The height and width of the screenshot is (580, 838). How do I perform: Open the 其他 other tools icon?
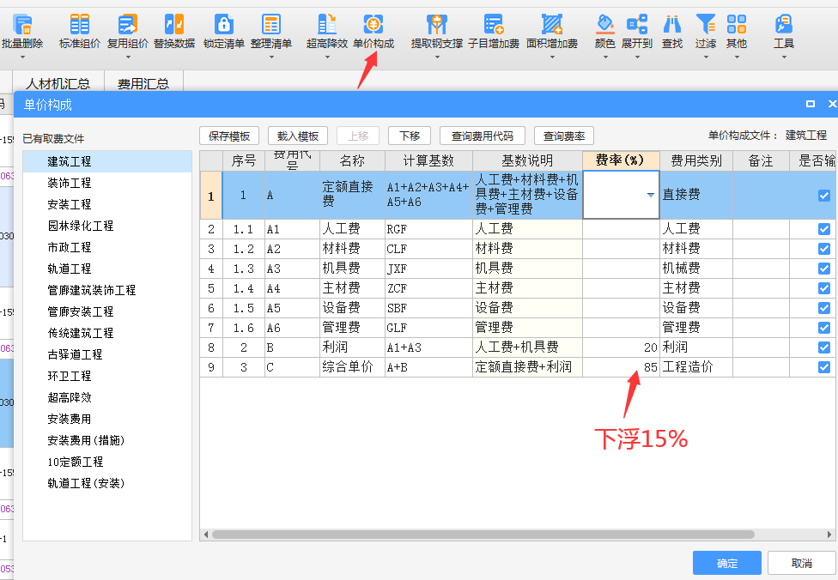pyautogui.click(x=737, y=25)
